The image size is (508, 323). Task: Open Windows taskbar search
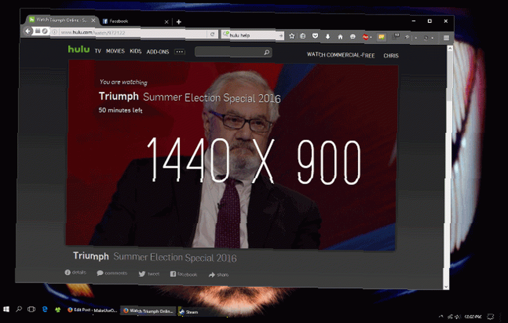pyautogui.click(x=19, y=309)
